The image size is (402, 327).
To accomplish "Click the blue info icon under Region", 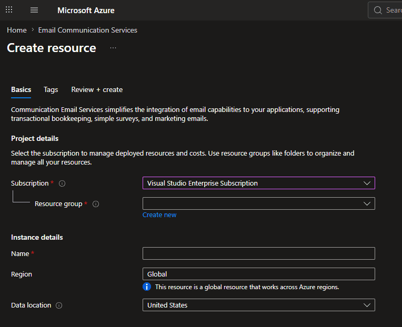I will click(x=147, y=287).
